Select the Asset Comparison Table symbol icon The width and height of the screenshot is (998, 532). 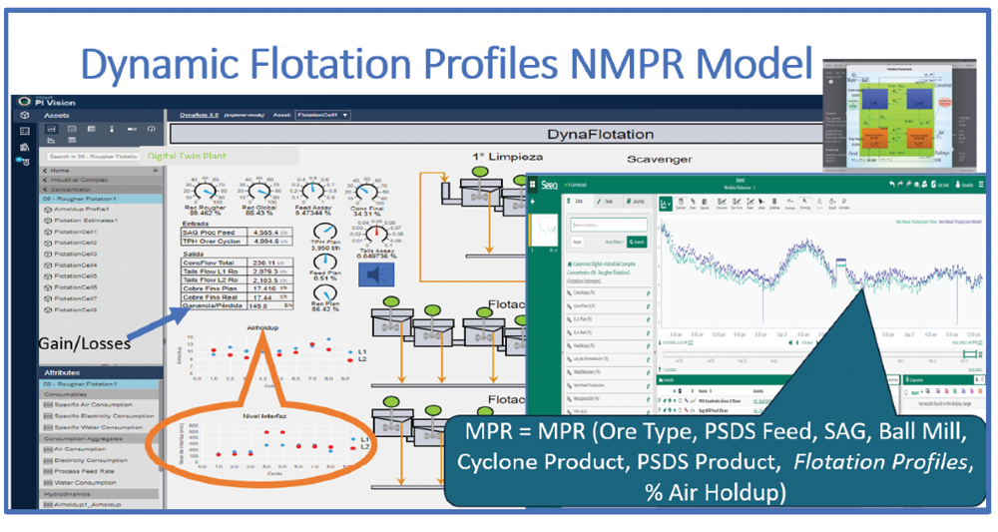(72, 141)
